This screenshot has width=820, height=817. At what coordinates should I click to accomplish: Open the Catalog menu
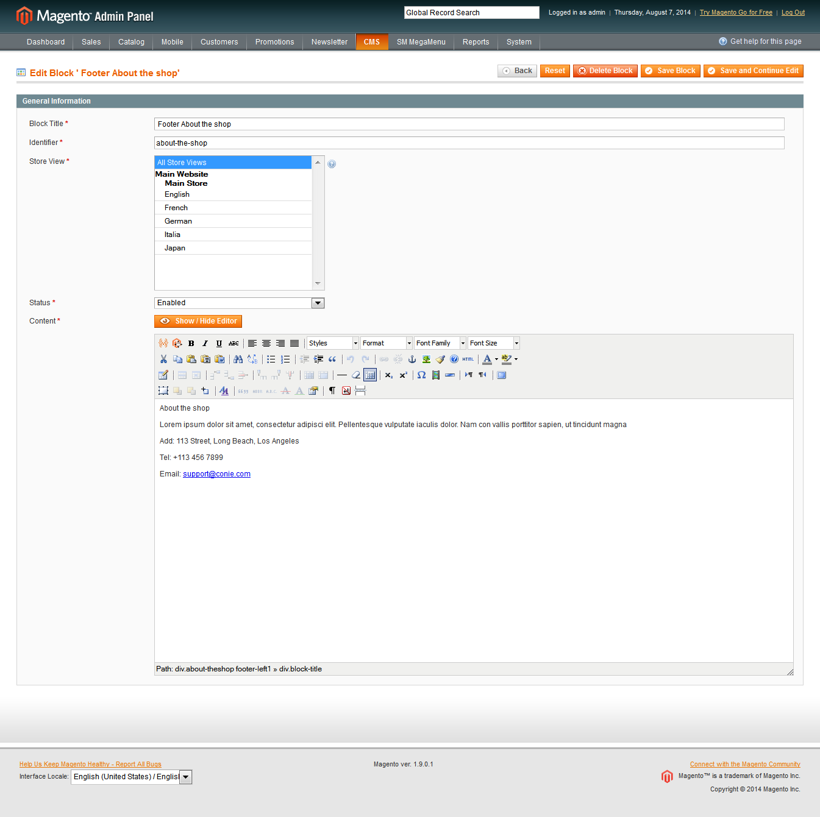click(131, 42)
